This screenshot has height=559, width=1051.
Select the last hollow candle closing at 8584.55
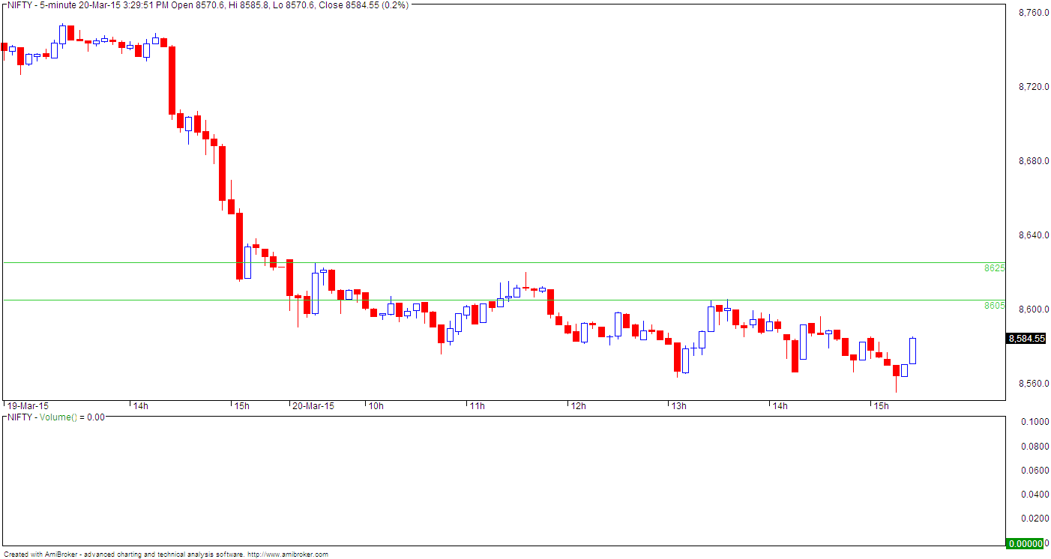click(913, 351)
